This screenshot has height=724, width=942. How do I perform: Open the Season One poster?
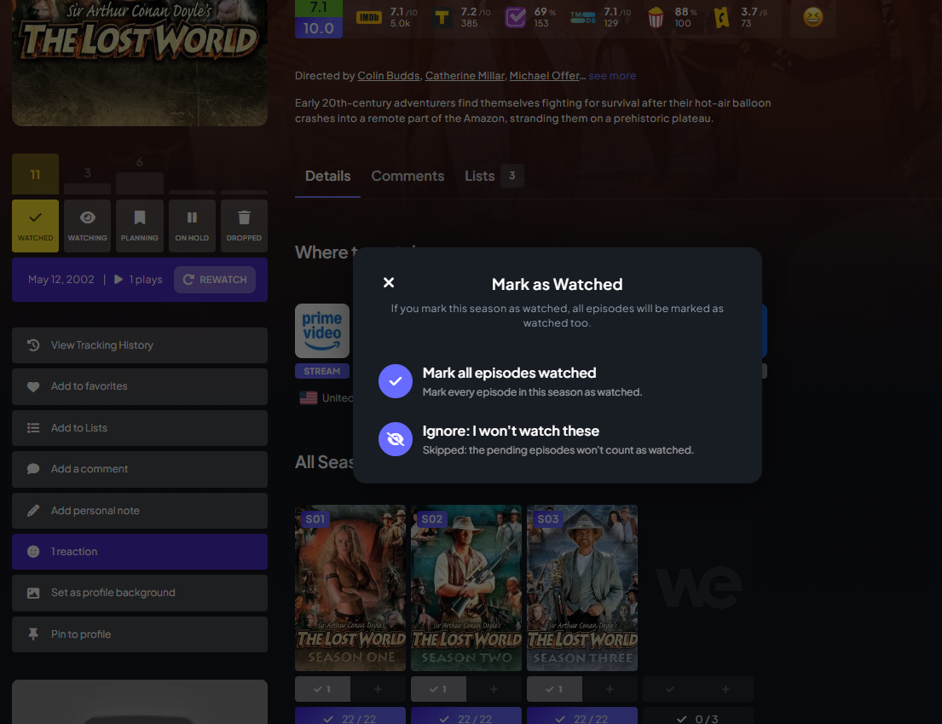click(x=350, y=588)
